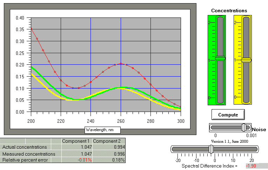Select the yellow concentration slider handle
Screen dimensions: 268x170
pyautogui.click(x=246, y=60)
